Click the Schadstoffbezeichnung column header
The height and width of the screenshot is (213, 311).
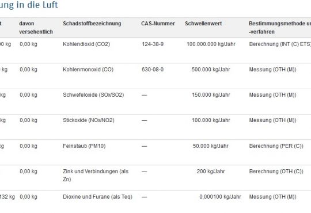[x=92, y=24]
